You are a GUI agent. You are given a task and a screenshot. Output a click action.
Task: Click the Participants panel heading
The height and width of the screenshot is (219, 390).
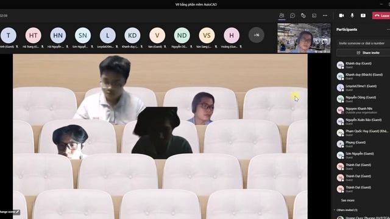pos(347,29)
